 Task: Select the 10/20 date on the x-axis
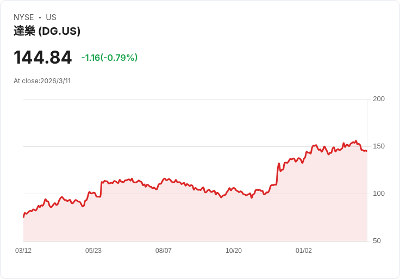[234, 251]
